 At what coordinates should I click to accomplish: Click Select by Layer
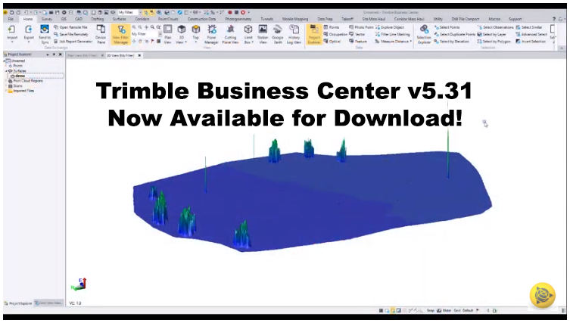[x=491, y=34]
